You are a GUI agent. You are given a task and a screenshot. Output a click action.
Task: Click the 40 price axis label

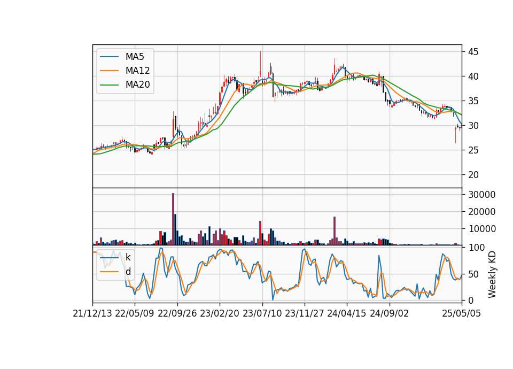[x=473, y=76]
